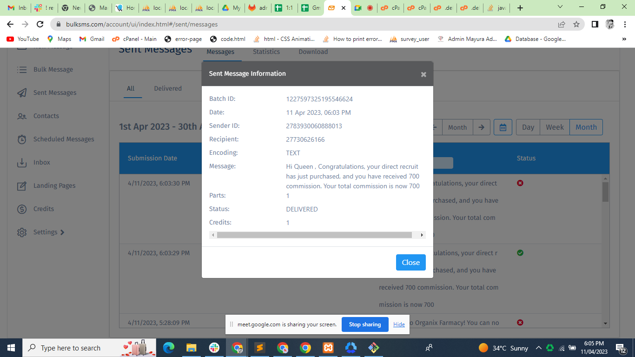Open Landing Pages edit icon
The height and width of the screenshot is (357, 635).
coord(22,186)
